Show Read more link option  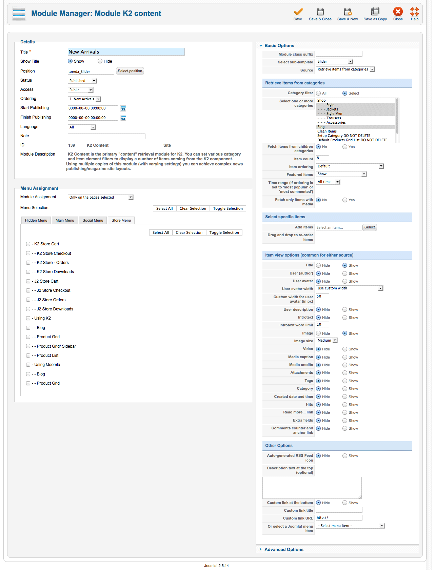345,412
